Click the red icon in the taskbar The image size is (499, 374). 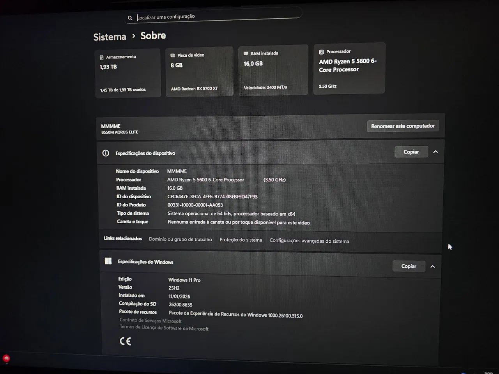6,358
